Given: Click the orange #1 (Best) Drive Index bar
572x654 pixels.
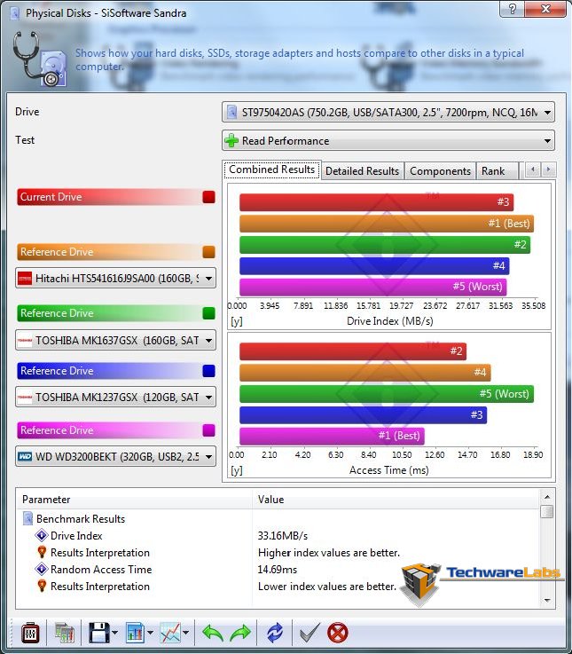Looking at the screenshot, I should 387,223.
